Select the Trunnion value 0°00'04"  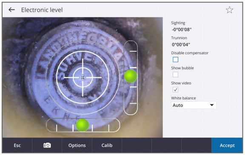tap(181, 45)
